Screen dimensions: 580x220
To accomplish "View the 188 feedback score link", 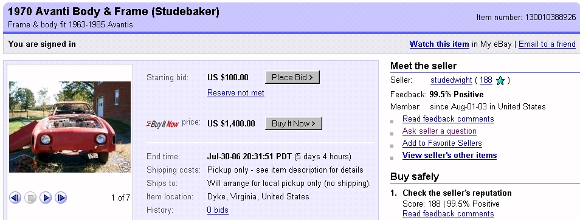I will click(x=486, y=80).
